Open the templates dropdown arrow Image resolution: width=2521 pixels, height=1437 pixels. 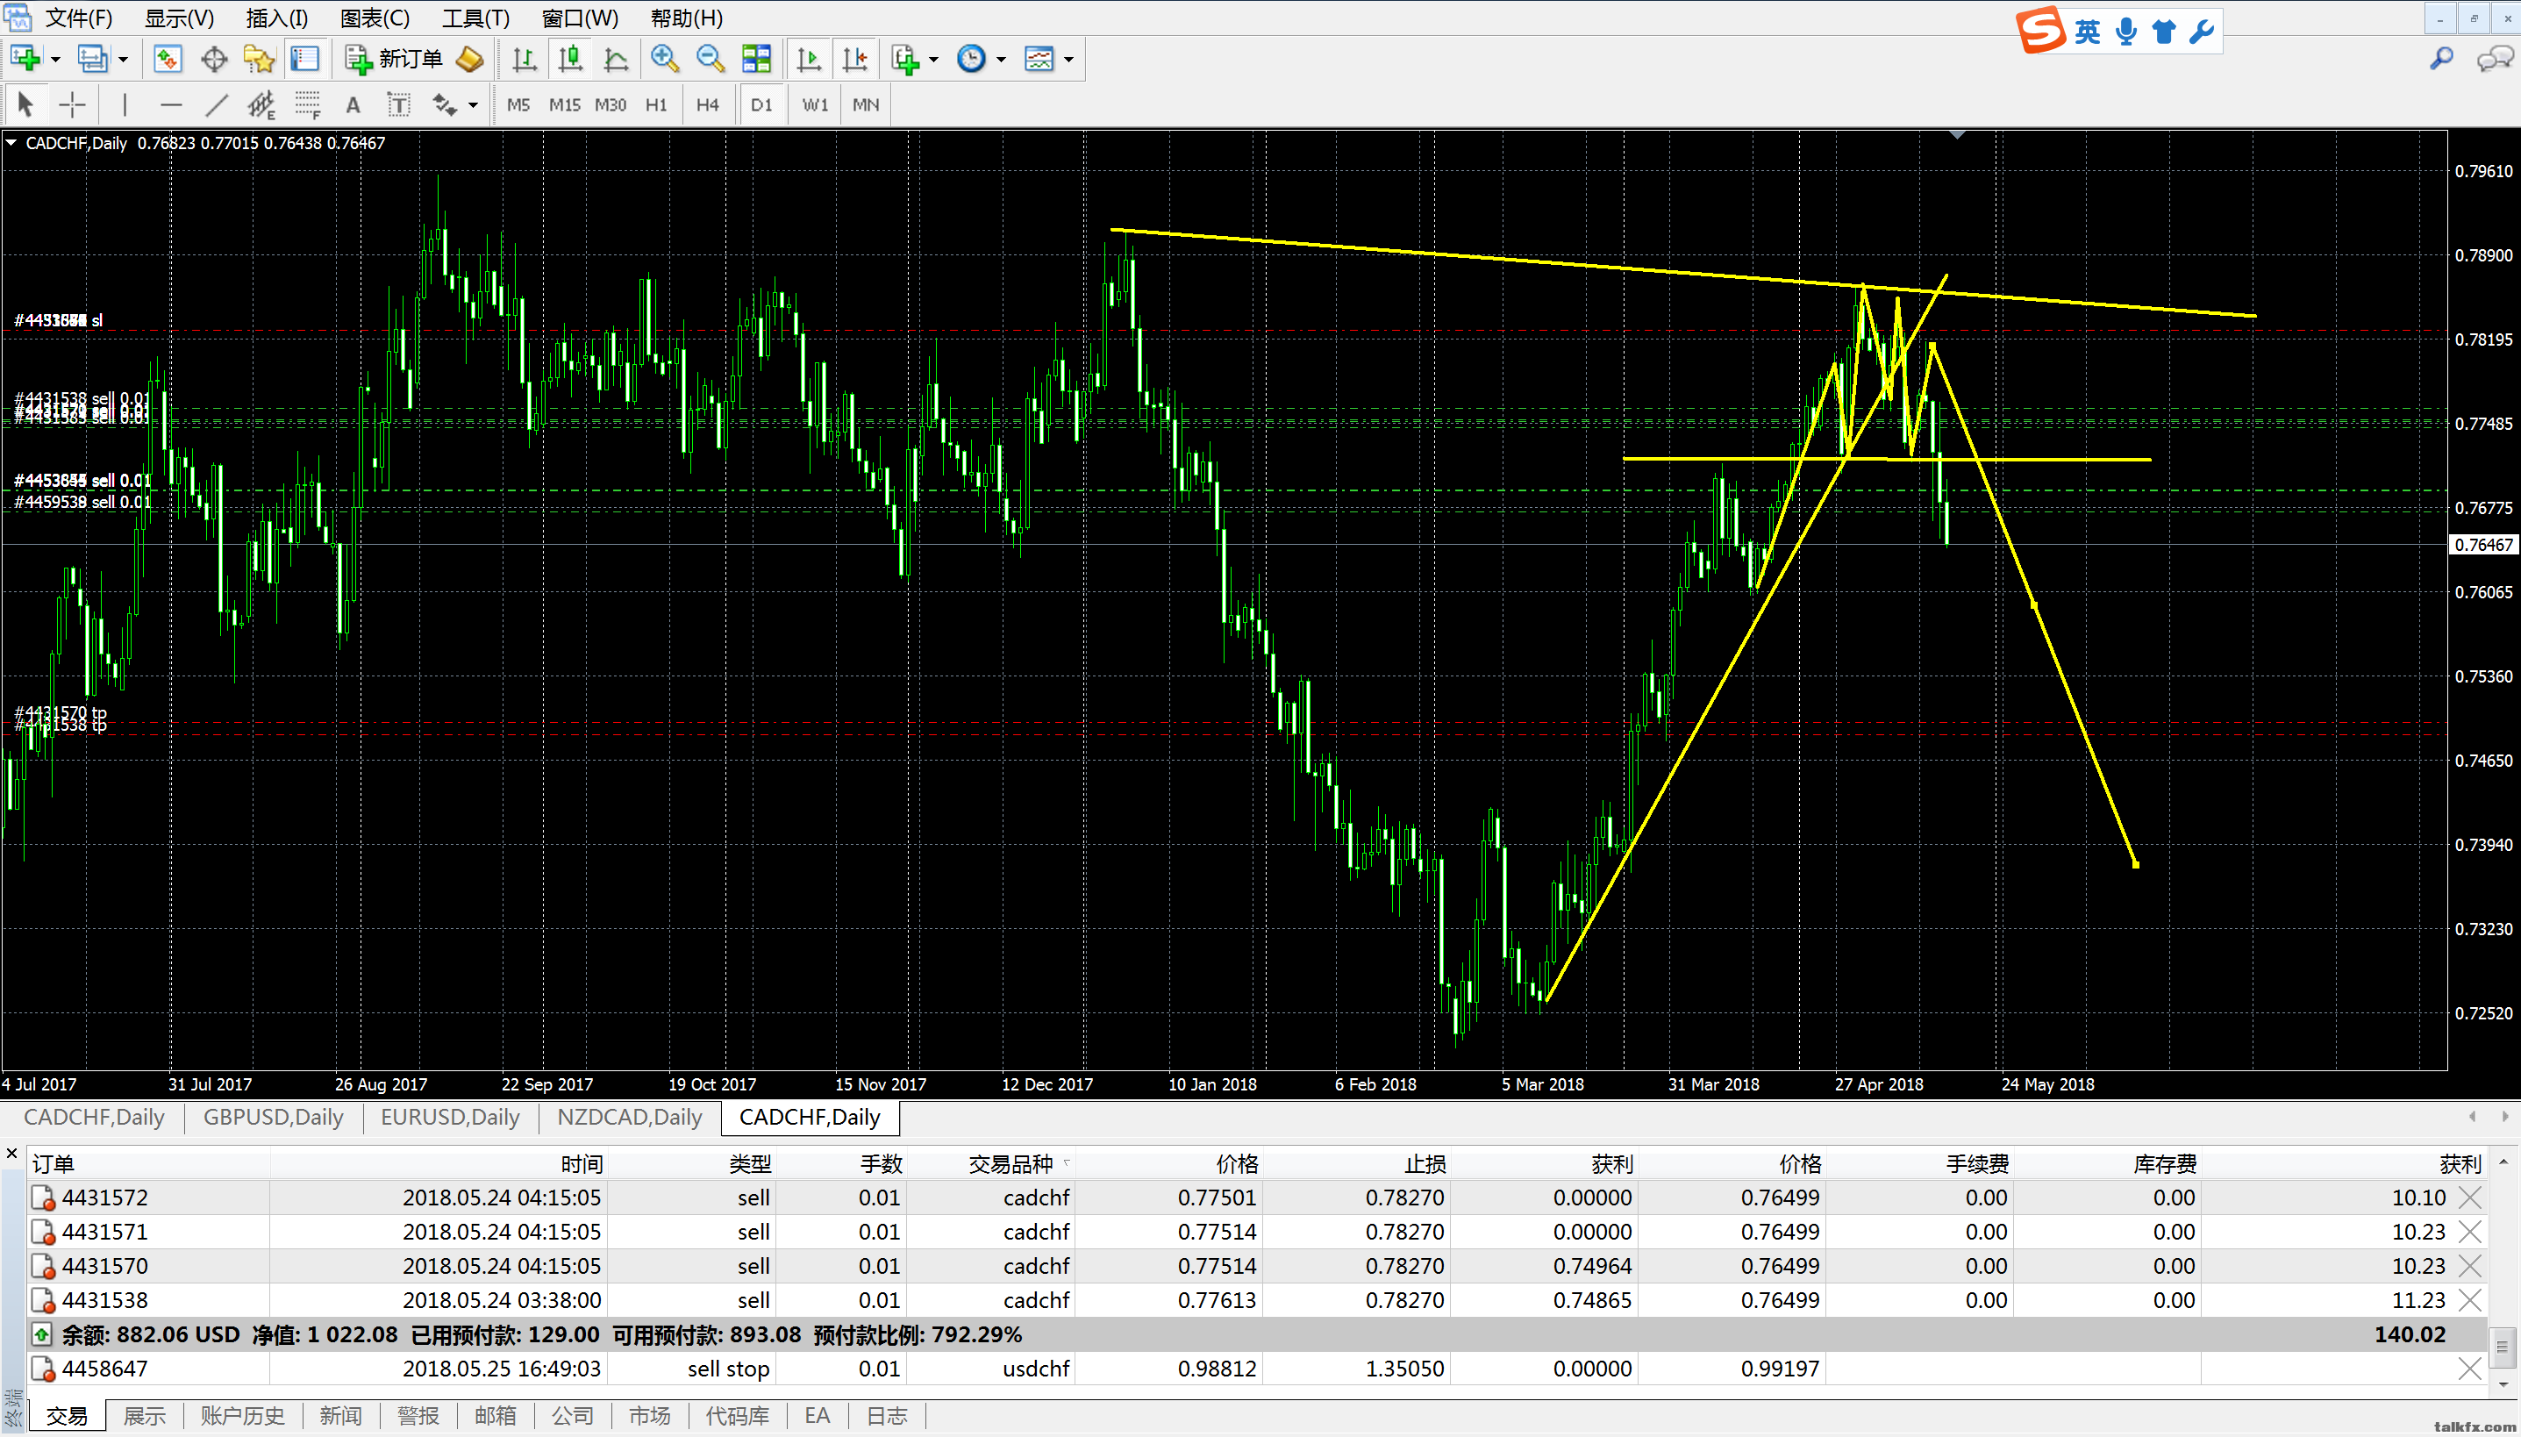click(x=1068, y=60)
